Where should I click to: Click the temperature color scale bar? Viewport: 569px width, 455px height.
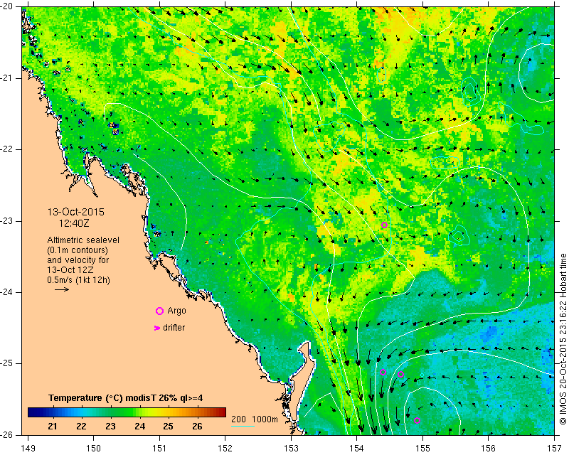tap(127, 412)
